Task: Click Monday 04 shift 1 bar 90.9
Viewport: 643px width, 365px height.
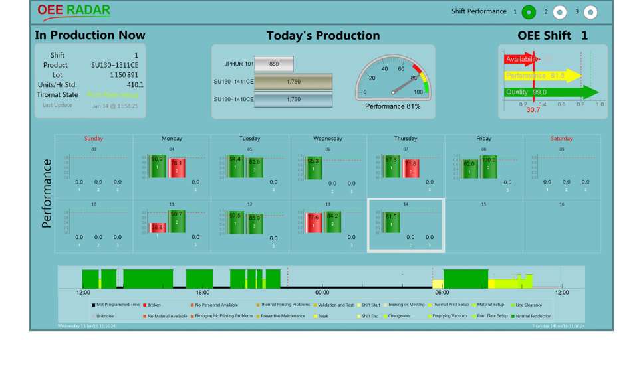Action: (157, 166)
